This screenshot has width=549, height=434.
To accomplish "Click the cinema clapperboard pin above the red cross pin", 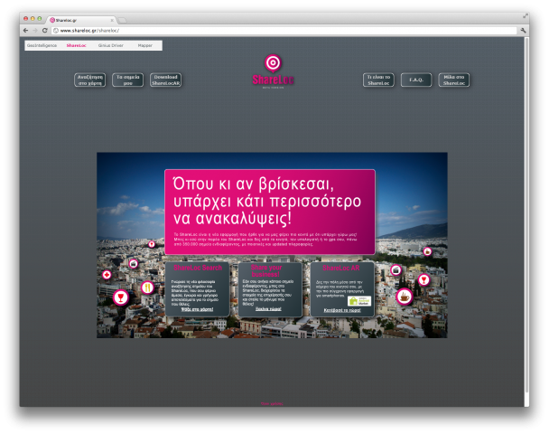I will (134, 264).
